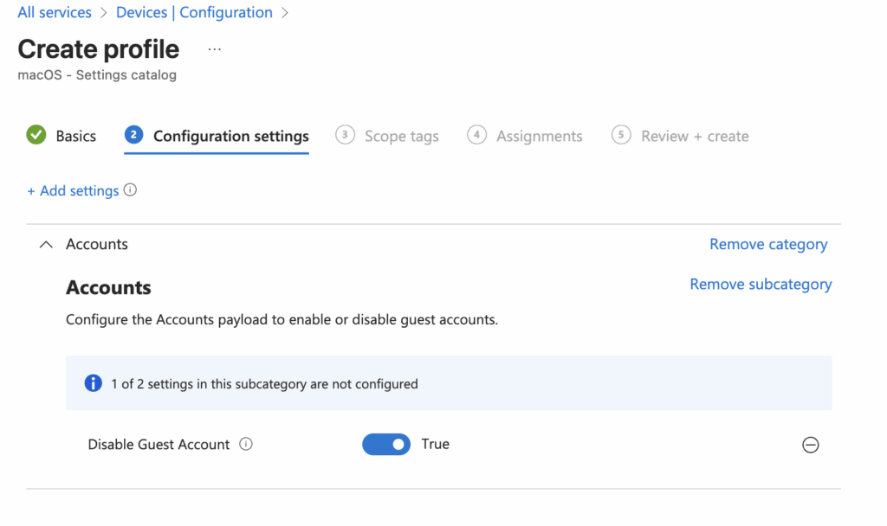Click the Remove category link
This screenshot has width=887, height=526.
tap(768, 245)
